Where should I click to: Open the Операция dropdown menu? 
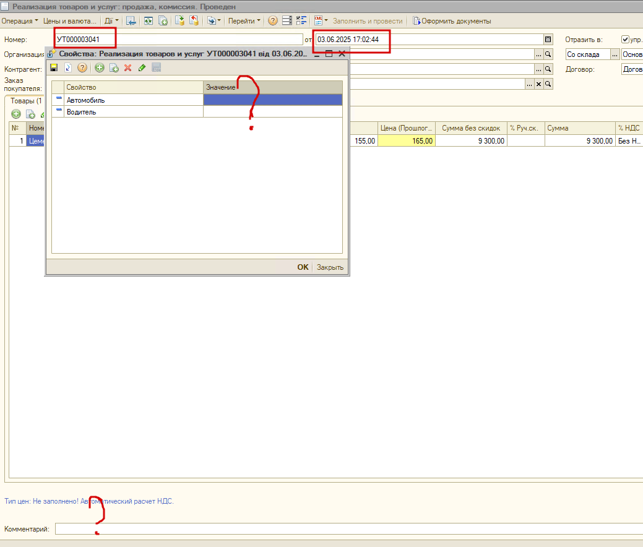(19, 21)
